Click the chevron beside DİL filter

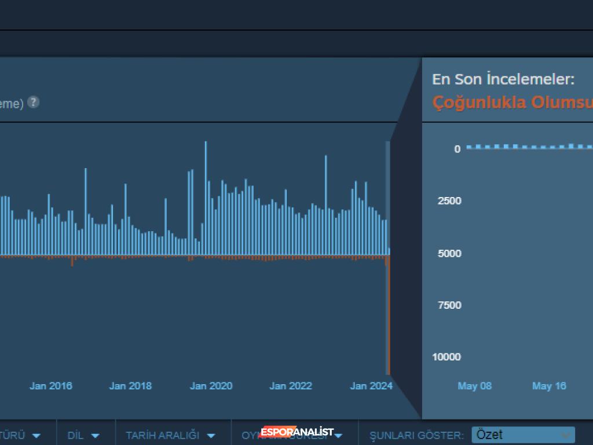pyautogui.click(x=95, y=435)
